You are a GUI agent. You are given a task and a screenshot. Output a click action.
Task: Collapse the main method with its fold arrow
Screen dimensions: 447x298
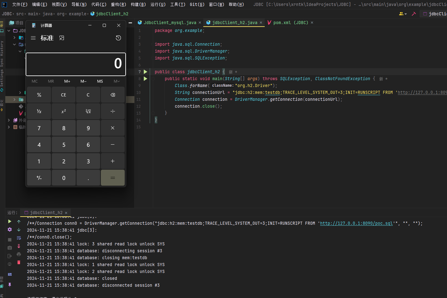153,79
